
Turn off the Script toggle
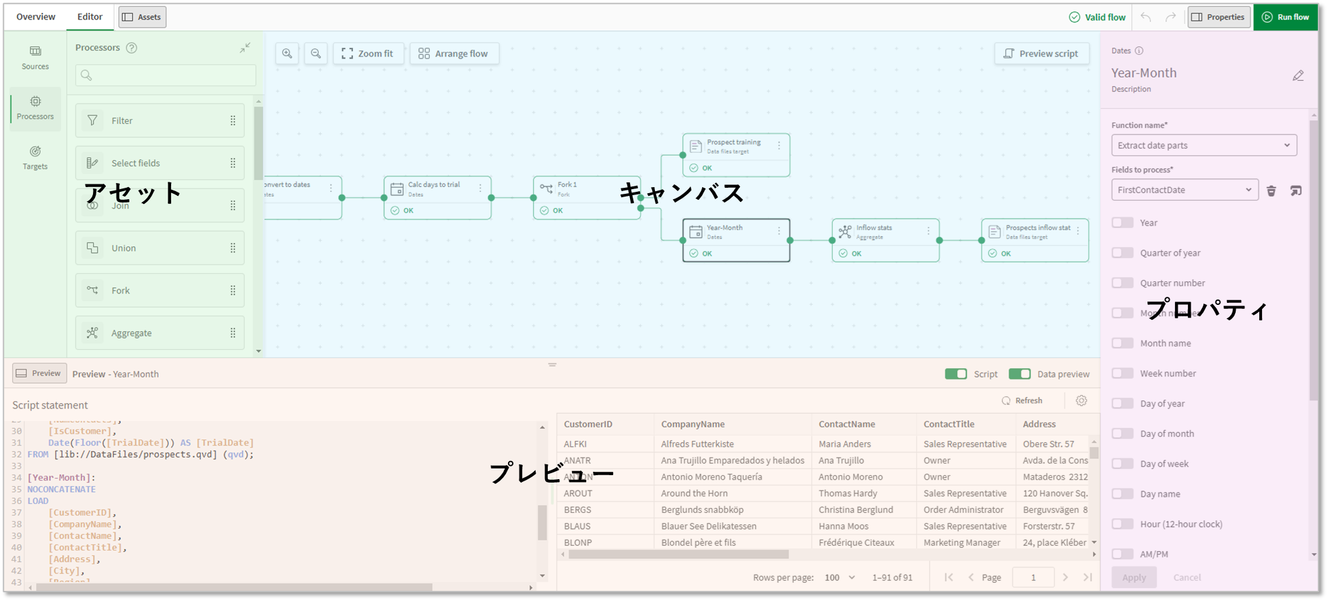tap(955, 374)
